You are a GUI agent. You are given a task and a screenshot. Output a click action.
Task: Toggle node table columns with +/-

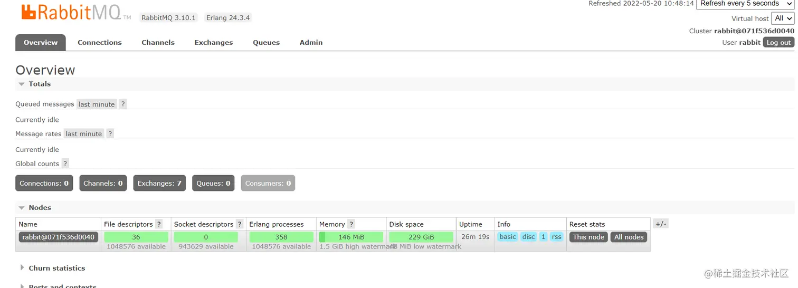click(661, 224)
